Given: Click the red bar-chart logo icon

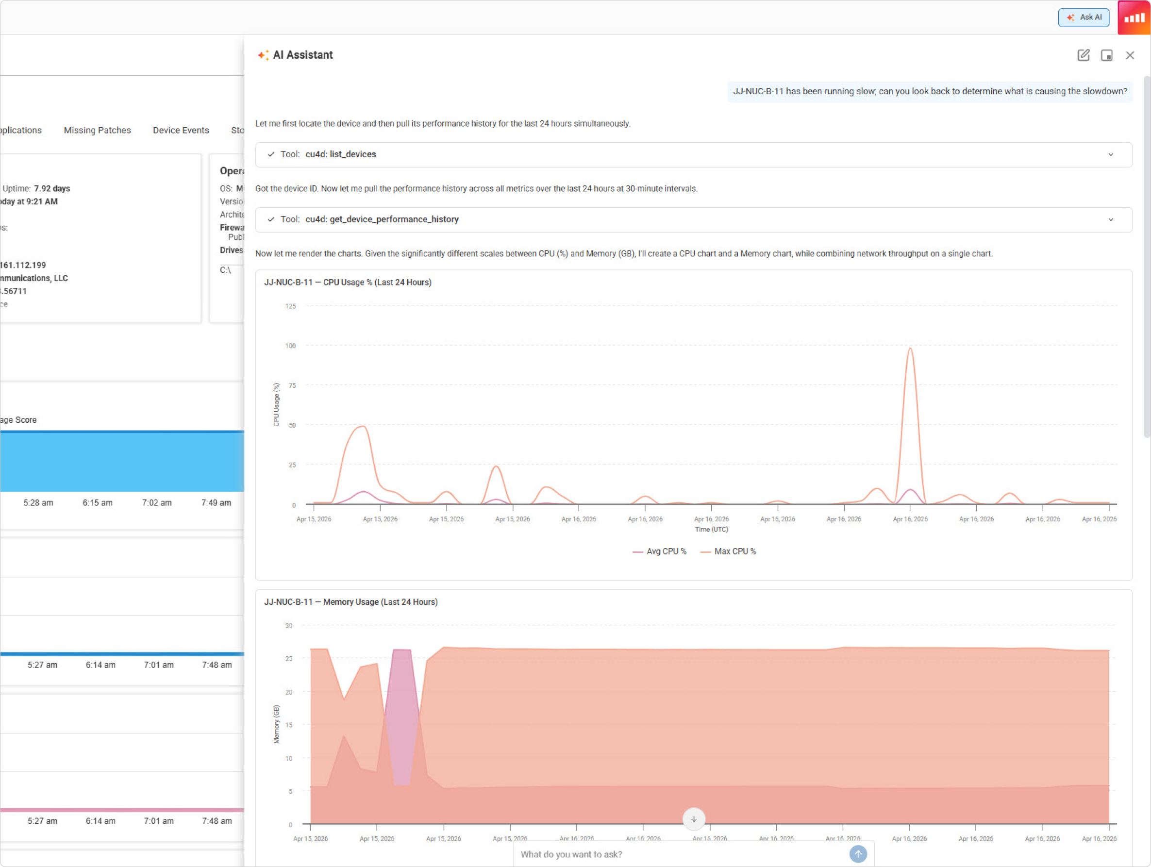Looking at the screenshot, I should [x=1134, y=17].
